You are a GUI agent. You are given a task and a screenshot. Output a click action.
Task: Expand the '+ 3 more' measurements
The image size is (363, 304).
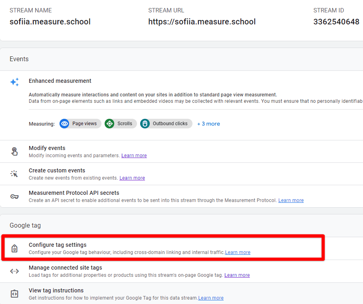pos(208,124)
